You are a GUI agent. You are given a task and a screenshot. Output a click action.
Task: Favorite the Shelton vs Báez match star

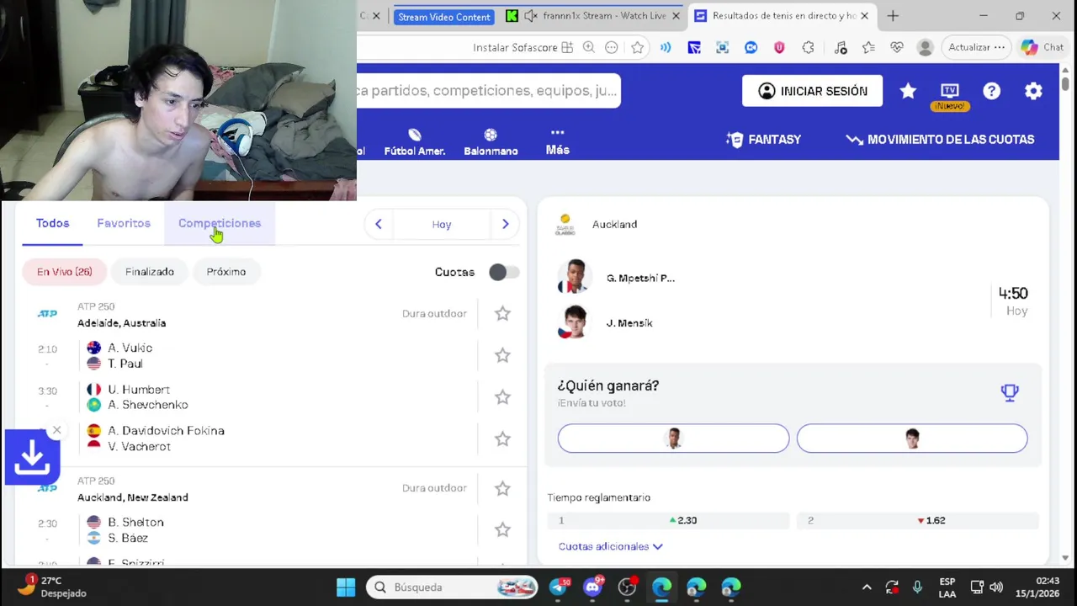(502, 529)
